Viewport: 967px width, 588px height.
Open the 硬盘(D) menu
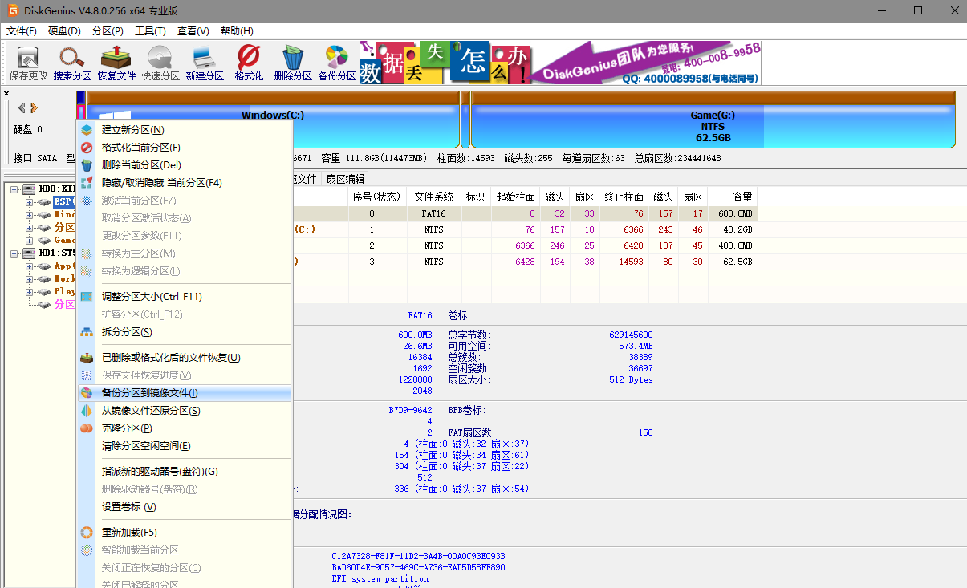pos(64,31)
